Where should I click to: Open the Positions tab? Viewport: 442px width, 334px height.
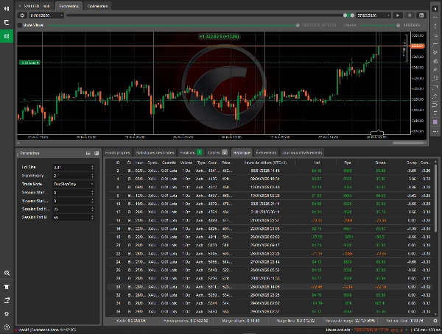point(191,152)
